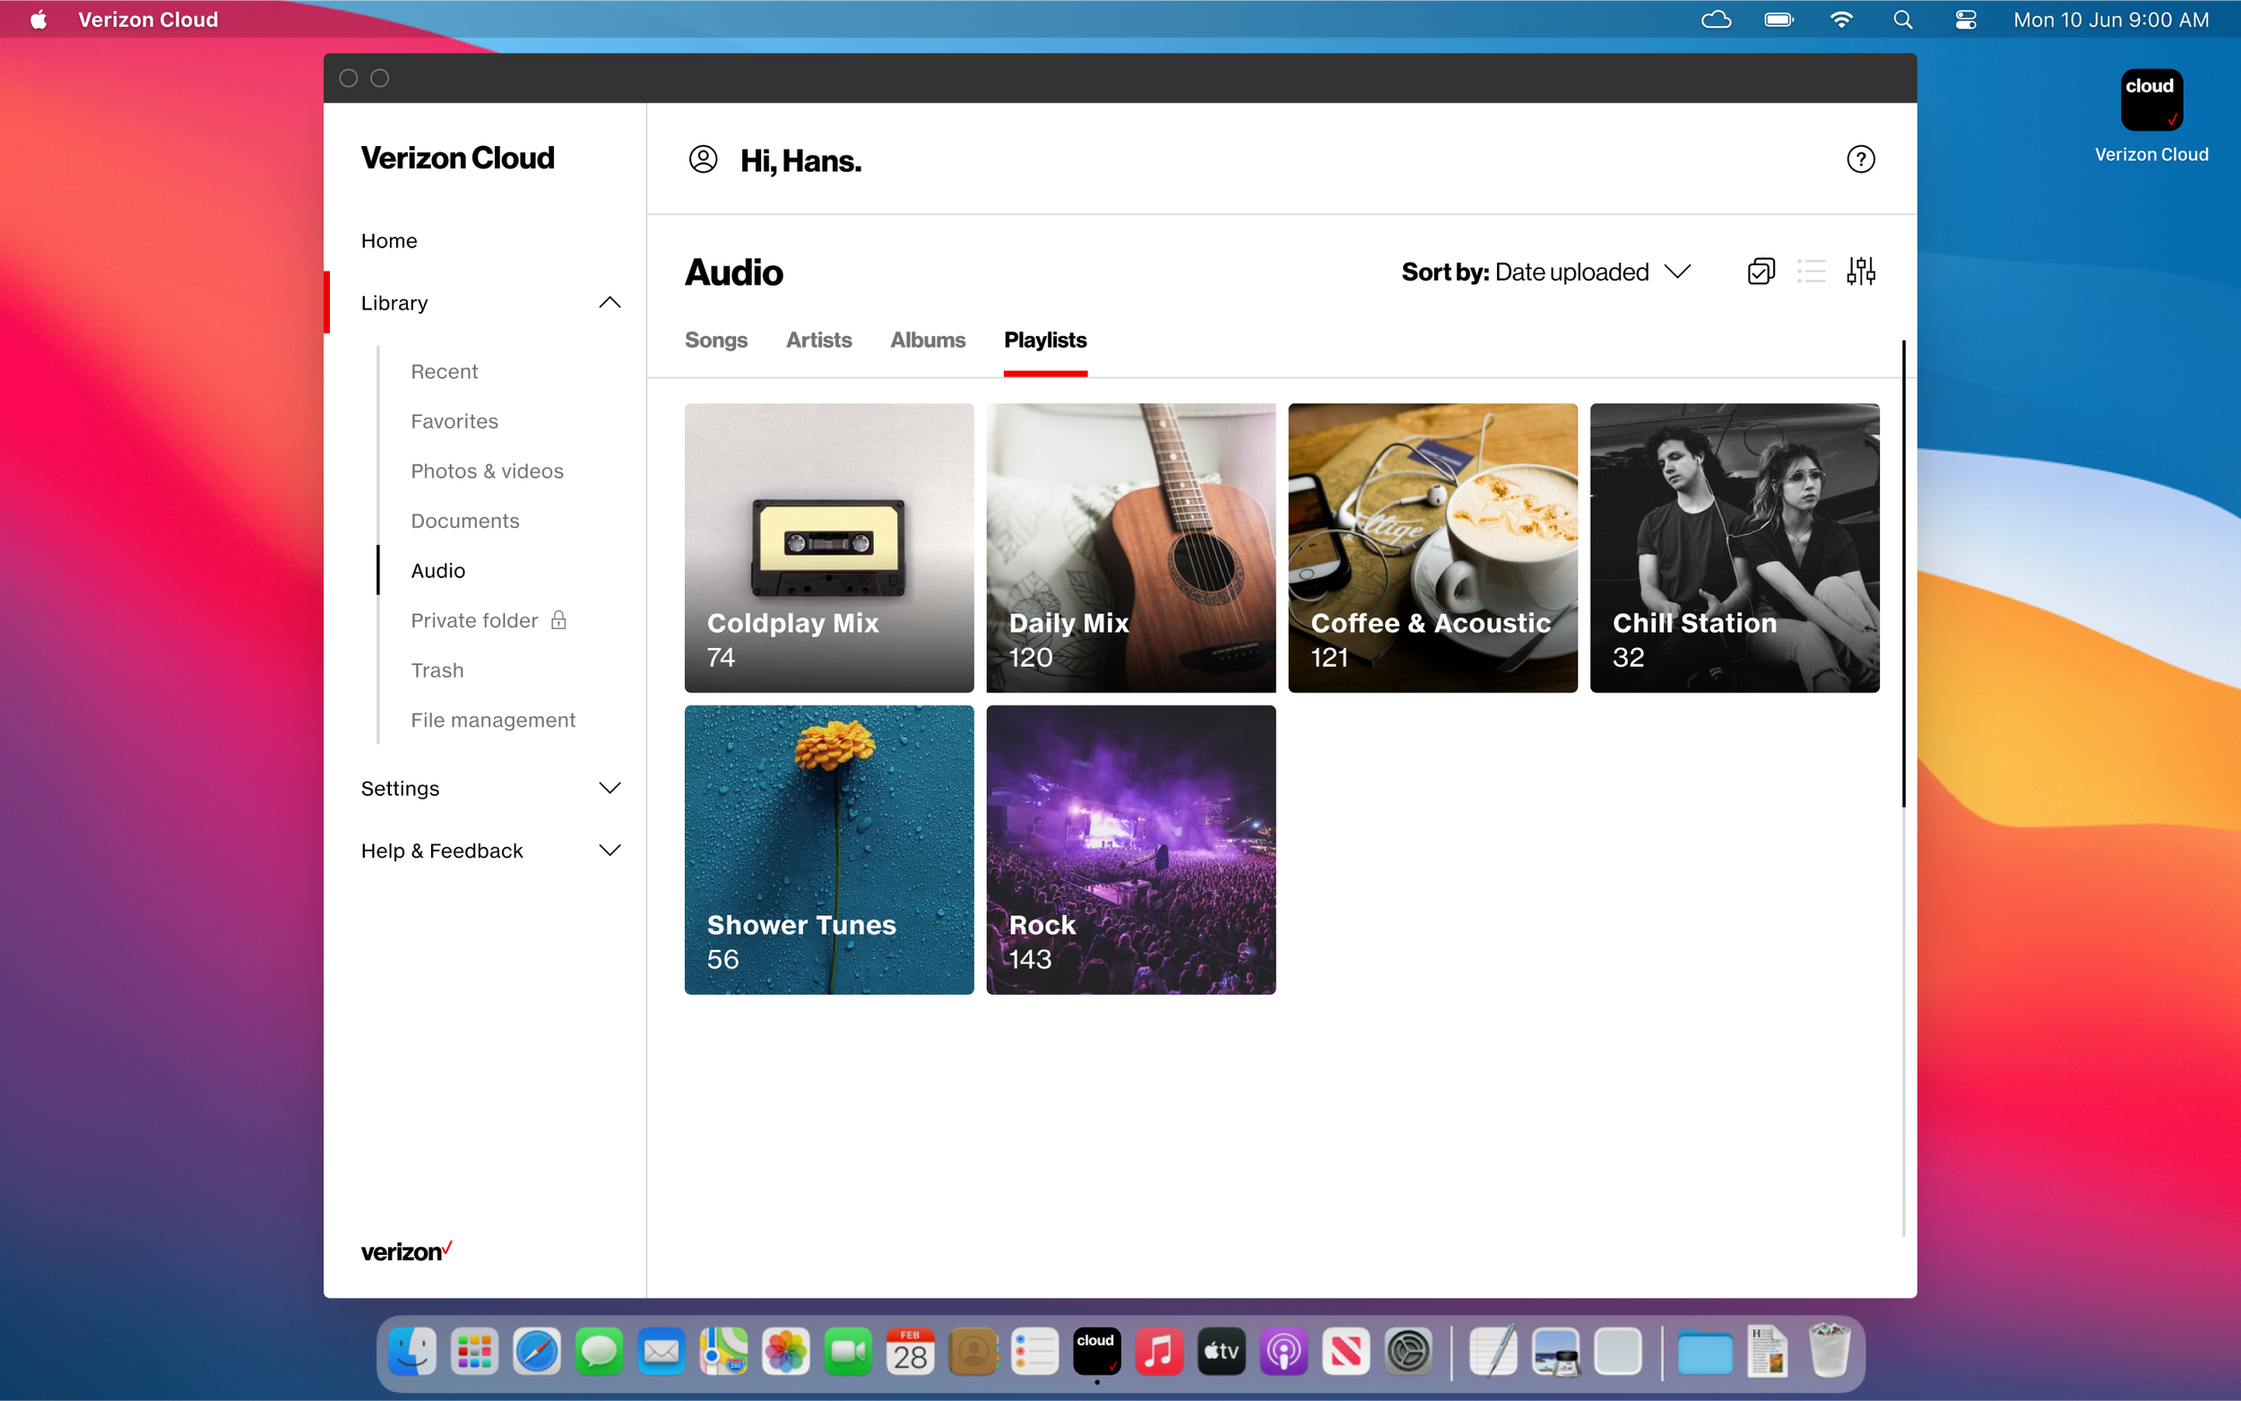Click the profile avatar icon next to Hi, Hans
Screen dimensions: 2241x1401
tap(701, 159)
